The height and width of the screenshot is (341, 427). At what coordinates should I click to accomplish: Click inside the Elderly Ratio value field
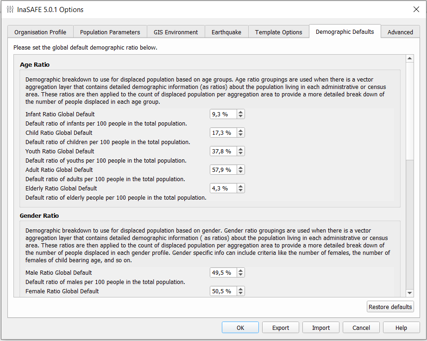click(x=222, y=188)
